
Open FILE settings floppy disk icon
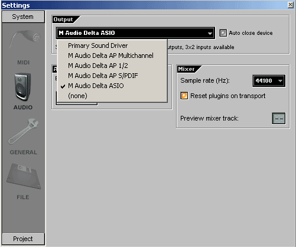(24, 176)
